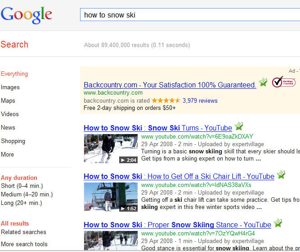Open the Backcountry.com ad title link
Screen dimensions: 300x252
[x=170, y=85]
